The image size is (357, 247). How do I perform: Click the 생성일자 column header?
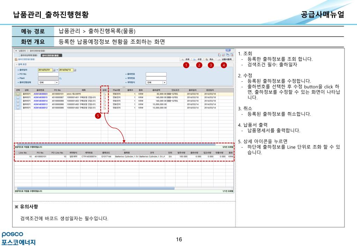coord(210,90)
